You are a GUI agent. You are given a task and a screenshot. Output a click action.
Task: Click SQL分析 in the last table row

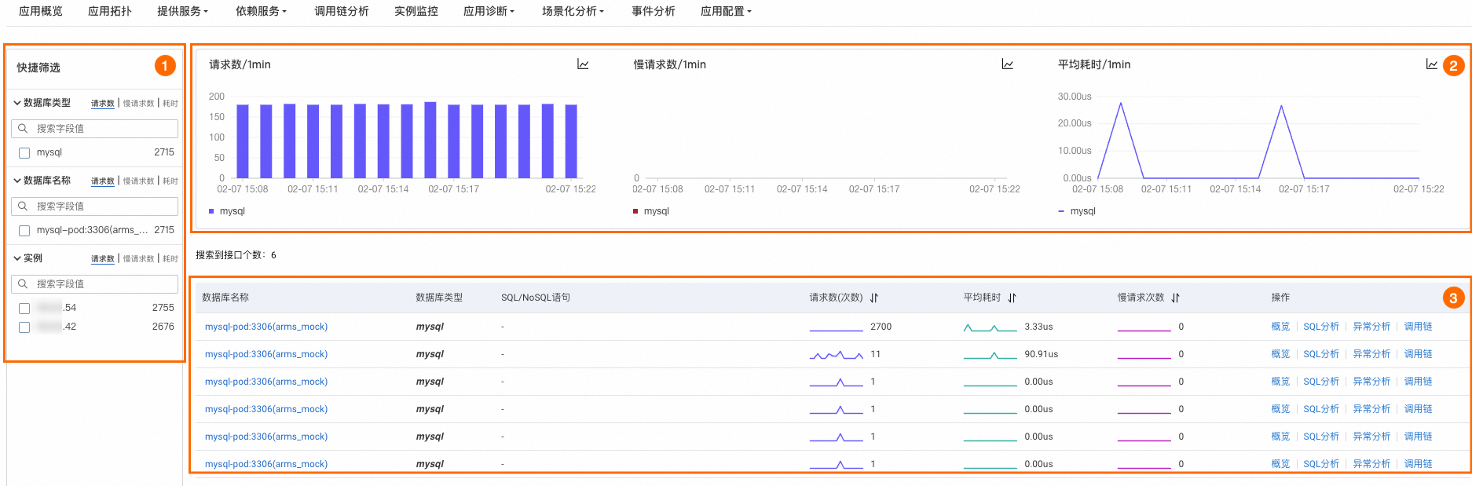point(1321,464)
